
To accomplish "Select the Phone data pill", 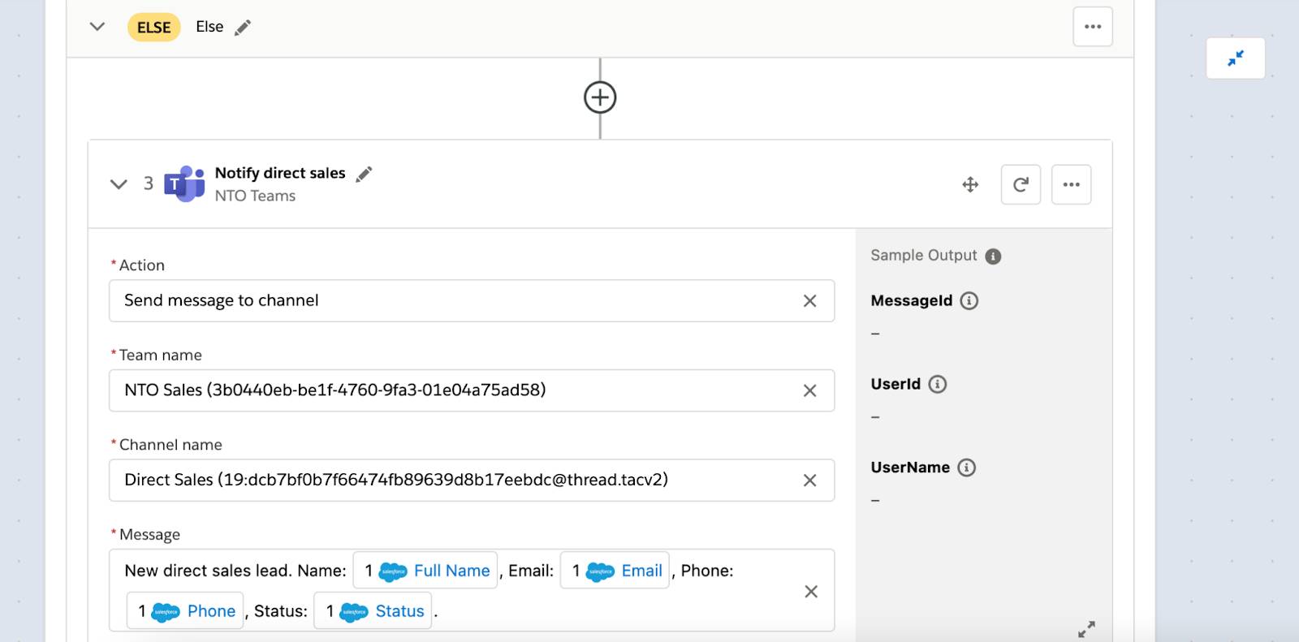I will (185, 611).
